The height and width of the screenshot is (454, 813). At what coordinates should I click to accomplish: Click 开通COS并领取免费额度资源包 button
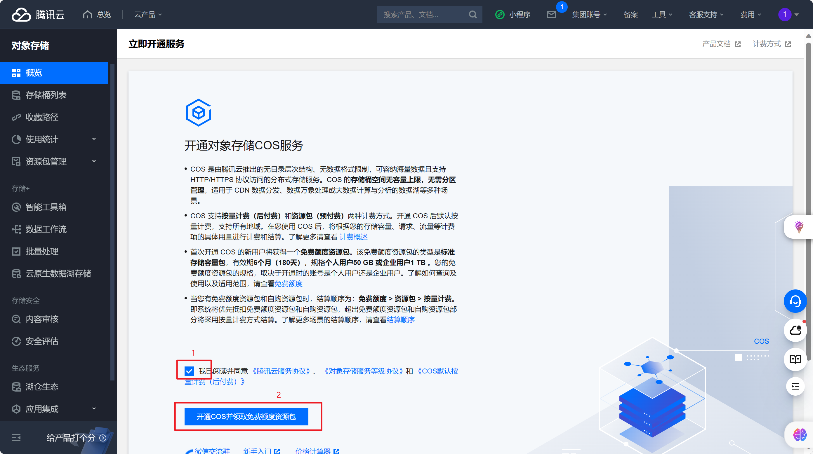[x=246, y=416]
